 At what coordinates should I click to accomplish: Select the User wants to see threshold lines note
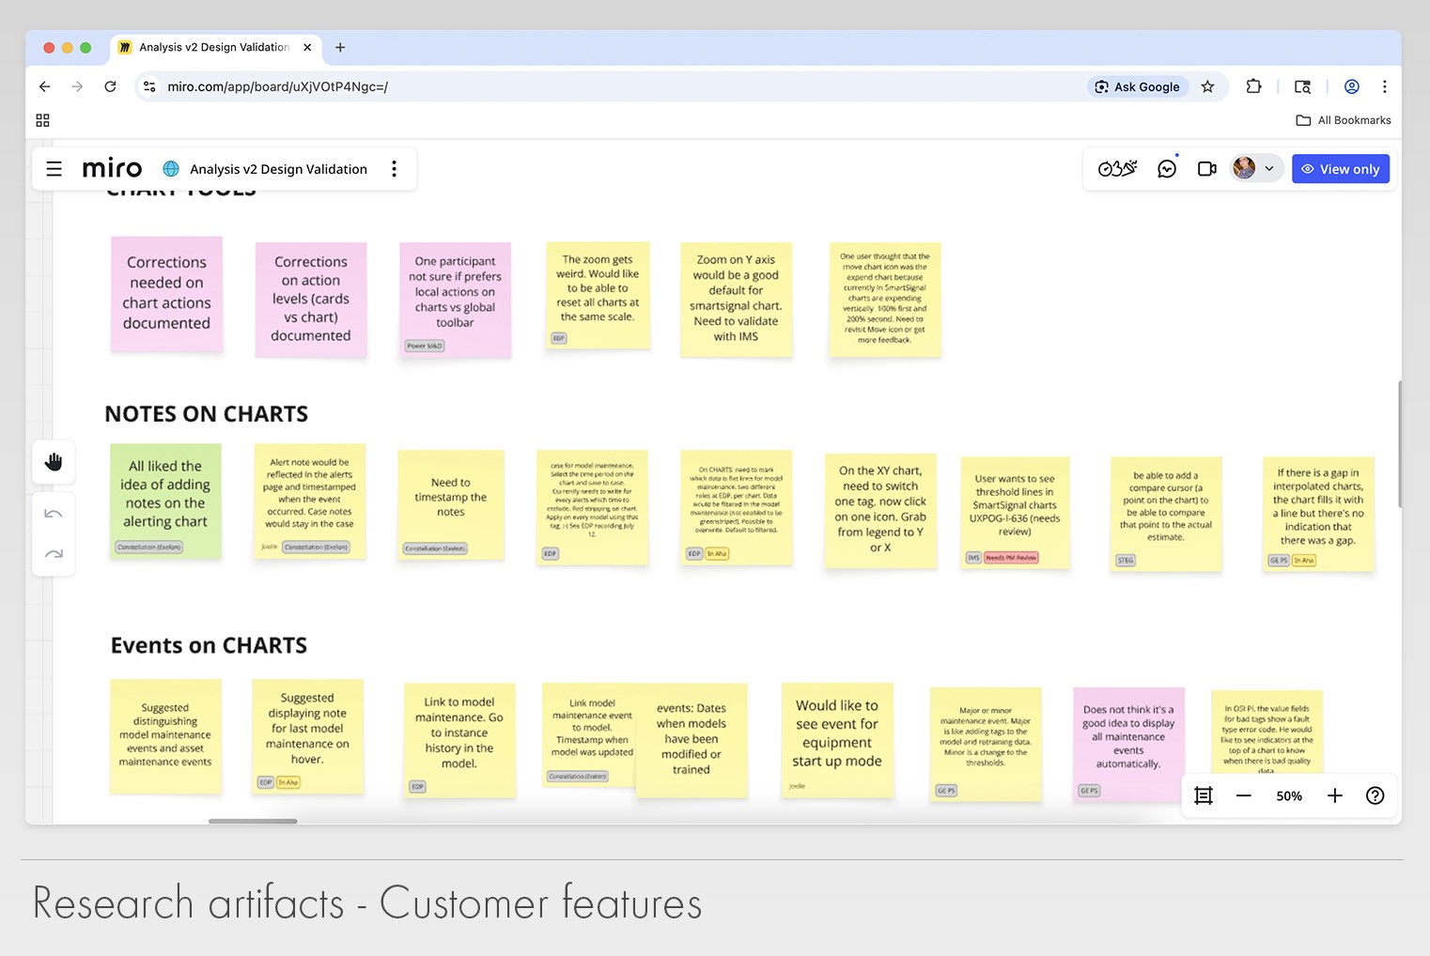[1015, 512]
